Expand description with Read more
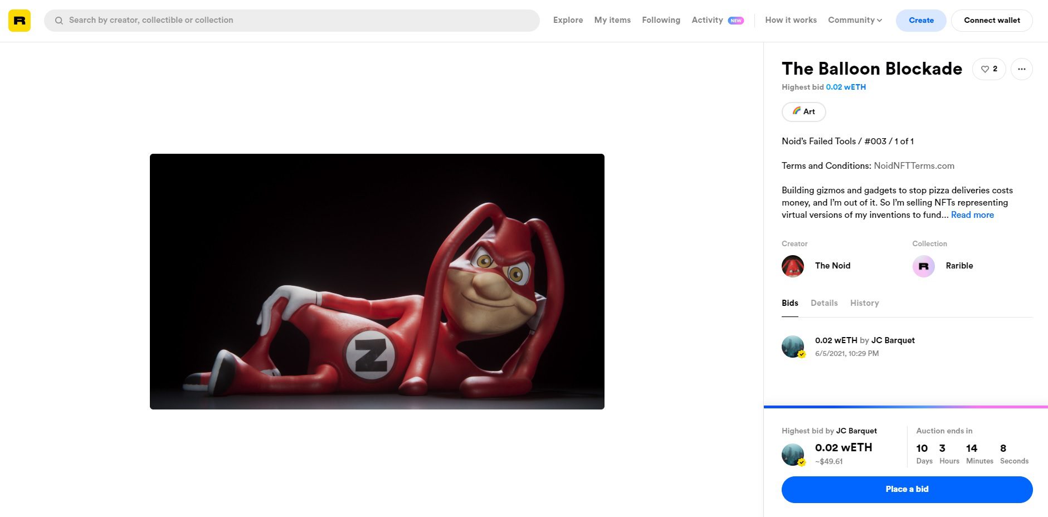The image size is (1048, 517). pyautogui.click(x=972, y=214)
